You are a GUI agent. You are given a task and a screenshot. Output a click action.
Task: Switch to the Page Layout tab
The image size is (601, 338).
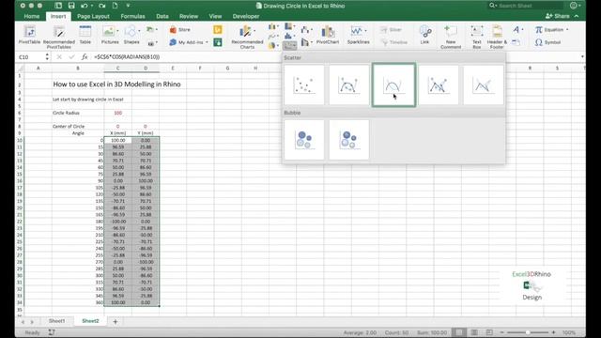click(93, 16)
